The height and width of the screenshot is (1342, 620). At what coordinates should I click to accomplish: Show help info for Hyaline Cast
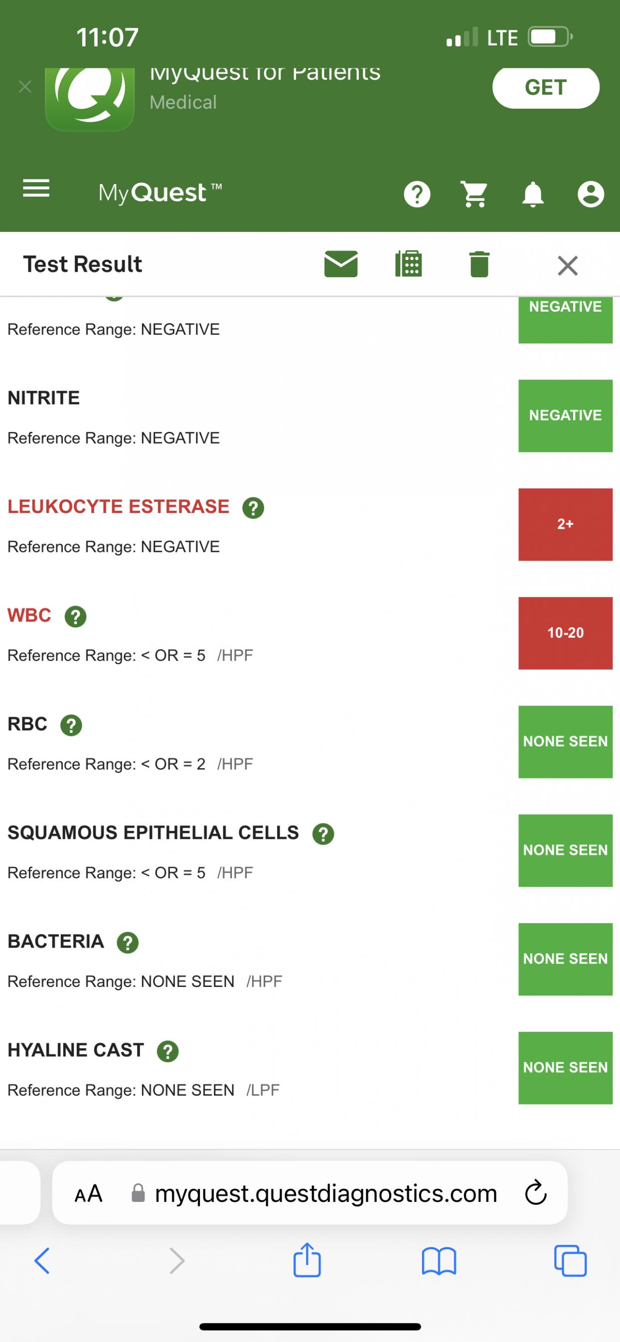coord(167,1051)
